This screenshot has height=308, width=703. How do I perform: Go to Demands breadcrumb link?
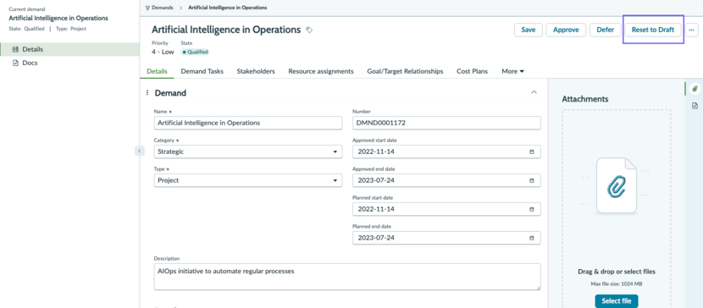coord(163,8)
